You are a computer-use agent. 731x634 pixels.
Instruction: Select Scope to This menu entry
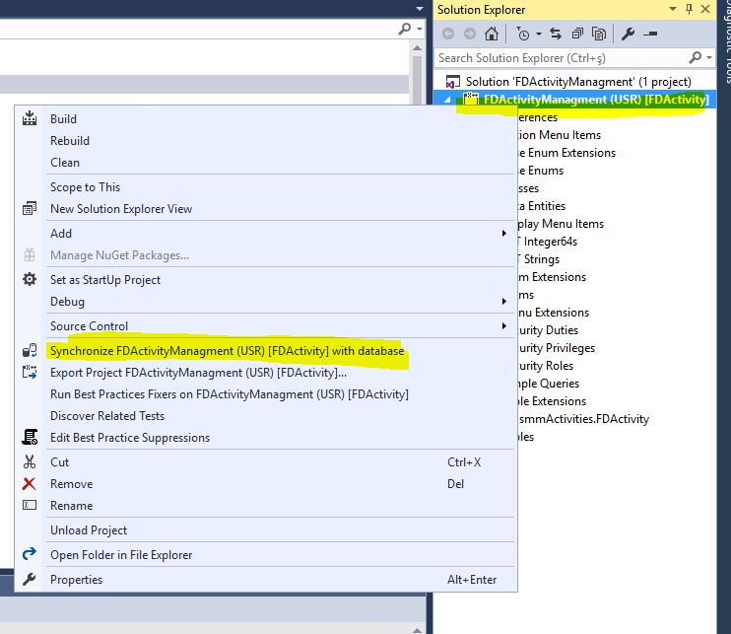pos(86,187)
